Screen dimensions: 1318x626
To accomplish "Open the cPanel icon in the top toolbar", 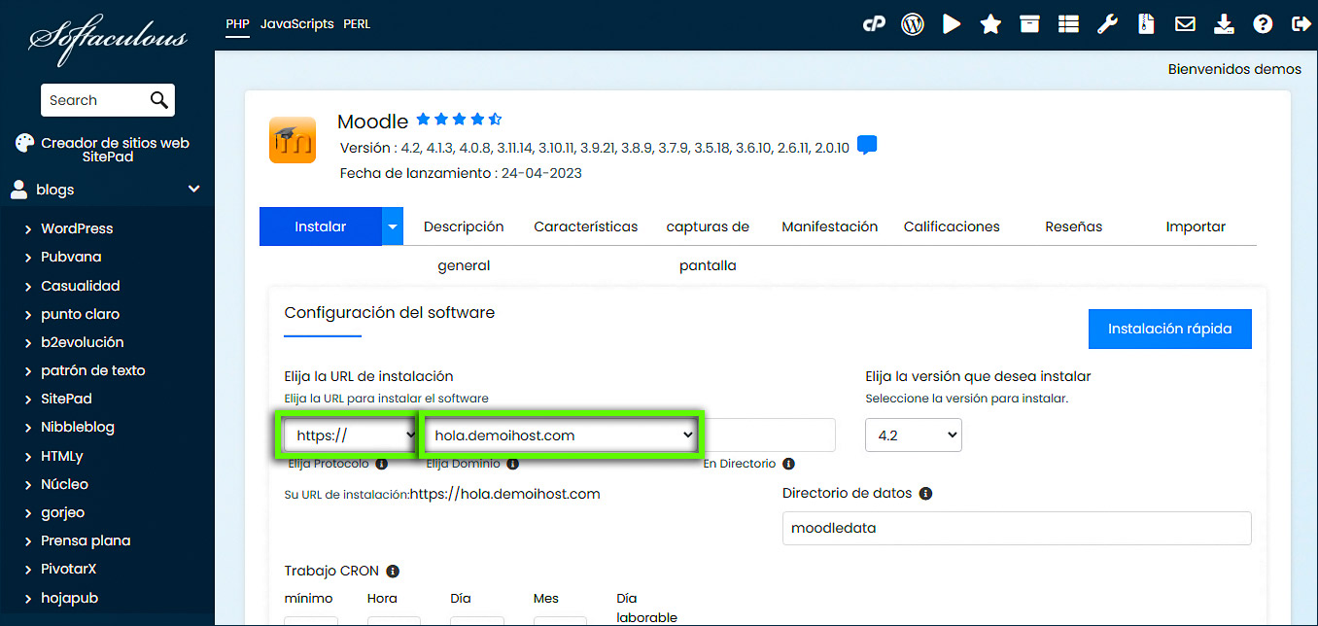I will pyautogui.click(x=873, y=23).
